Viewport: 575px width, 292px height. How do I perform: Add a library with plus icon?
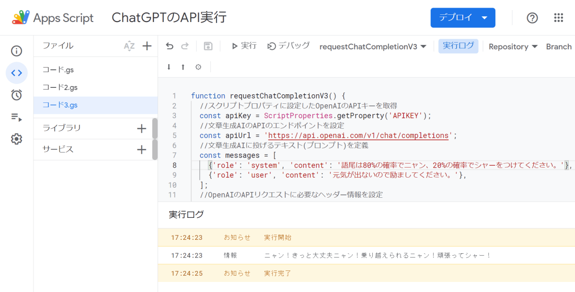(141, 128)
